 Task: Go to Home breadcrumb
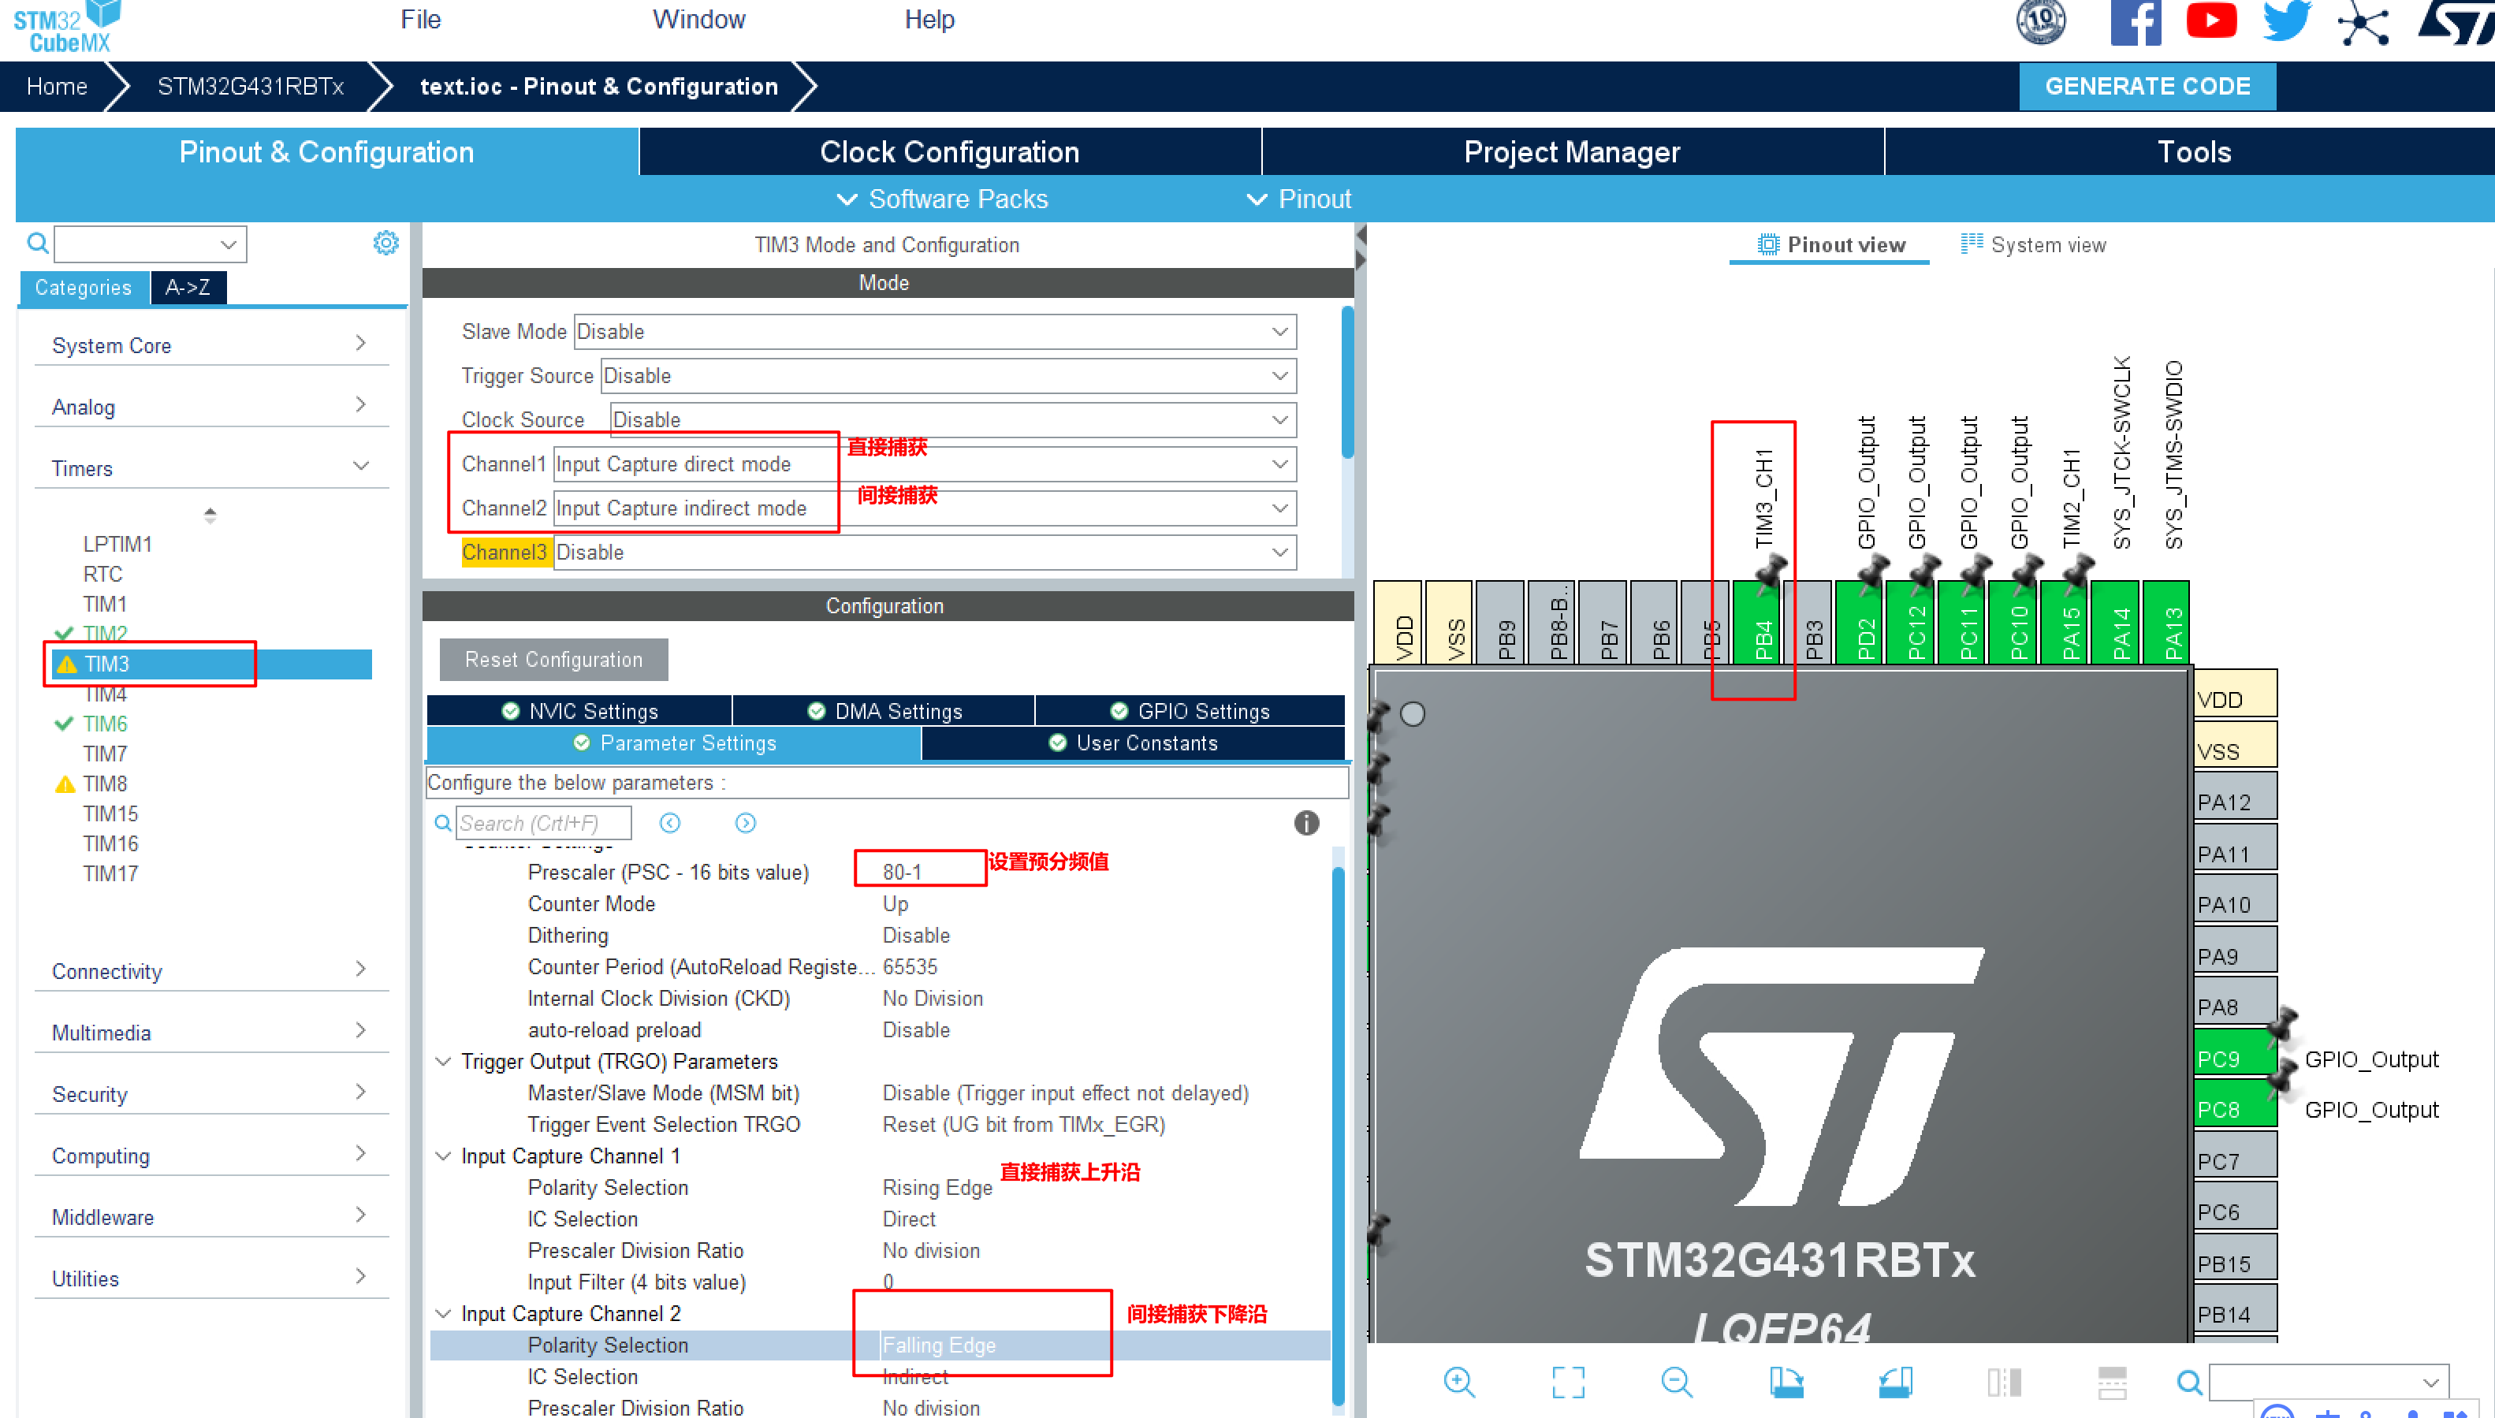pyautogui.click(x=57, y=86)
